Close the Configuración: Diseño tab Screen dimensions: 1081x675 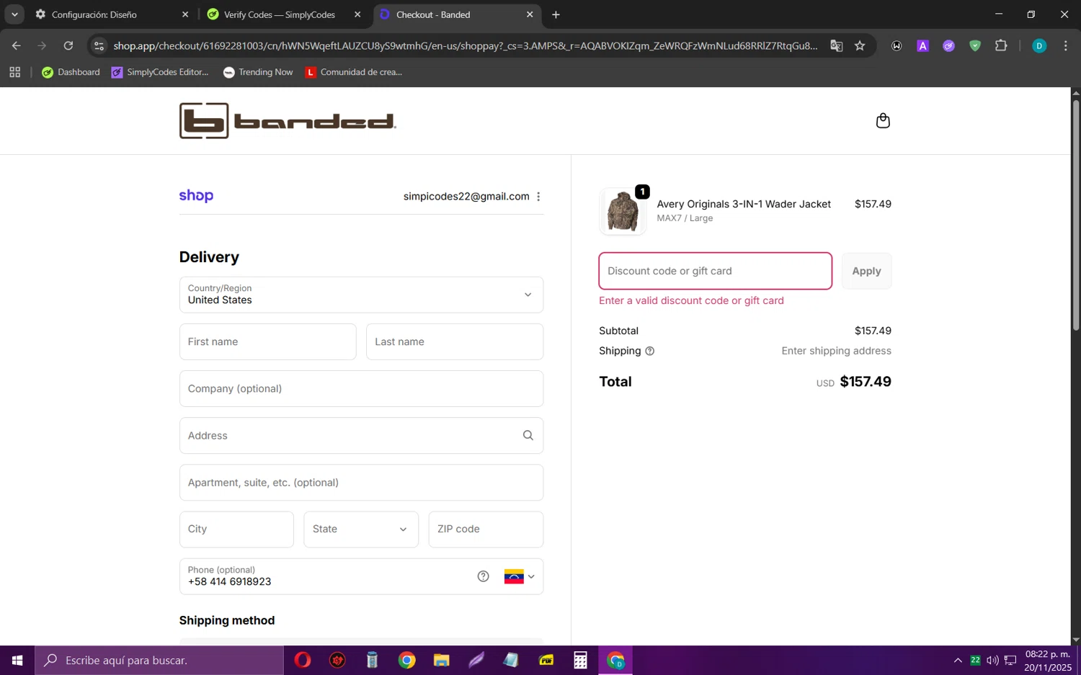pyautogui.click(x=185, y=14)
